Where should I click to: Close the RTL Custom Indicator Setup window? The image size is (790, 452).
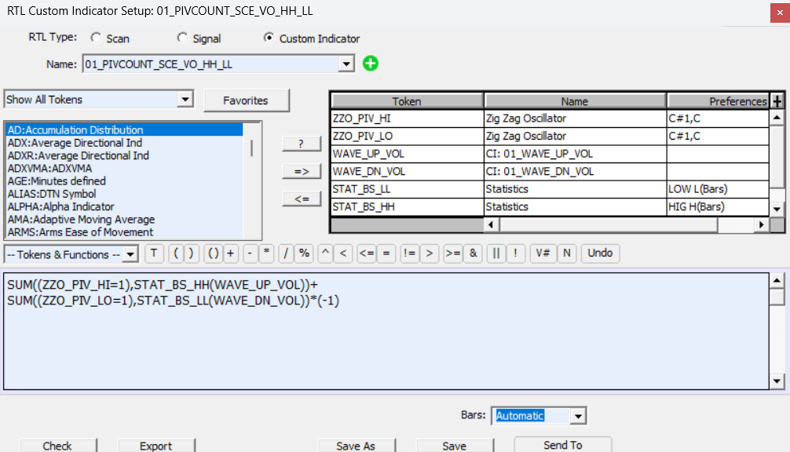780,13
